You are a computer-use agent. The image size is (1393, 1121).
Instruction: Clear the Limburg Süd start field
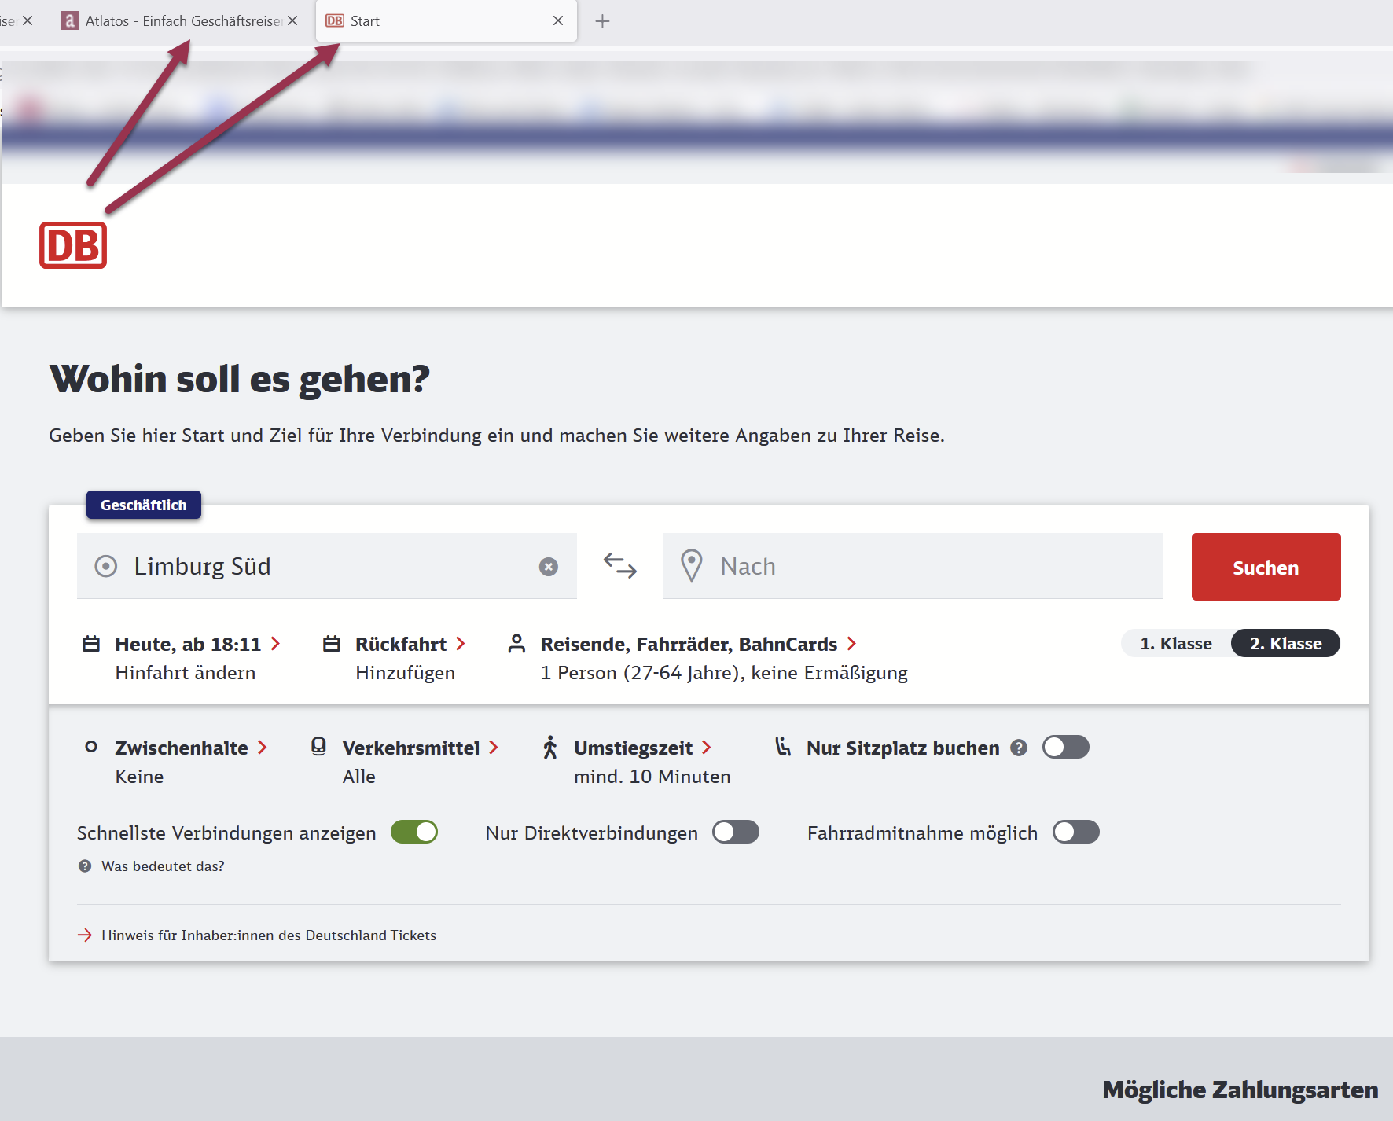549,567
